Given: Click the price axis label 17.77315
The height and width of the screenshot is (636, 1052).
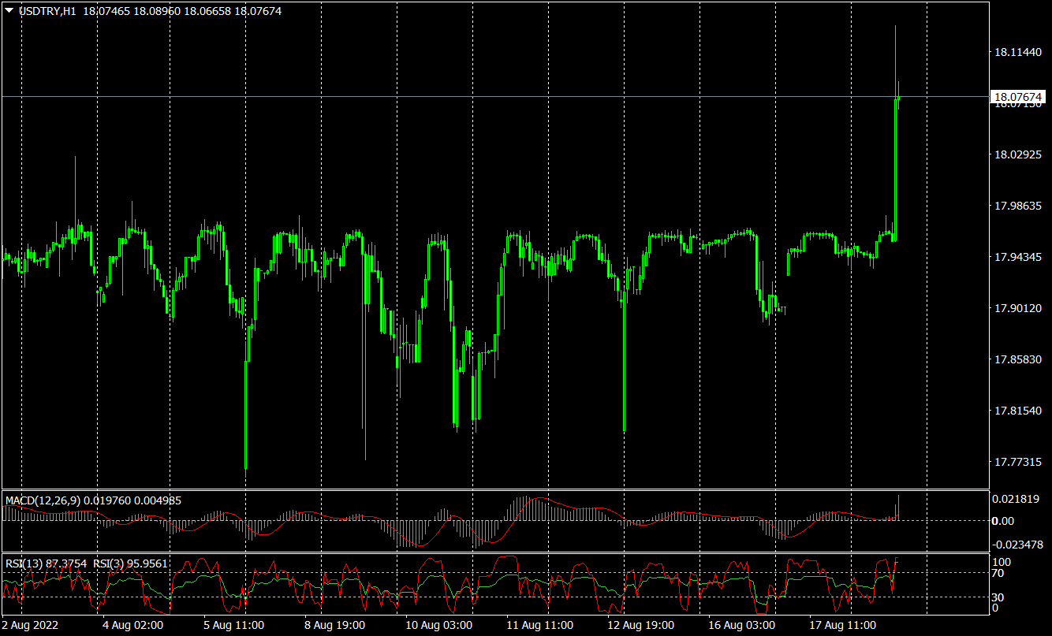Looking at the screenshot, I should click(1017, 462).
